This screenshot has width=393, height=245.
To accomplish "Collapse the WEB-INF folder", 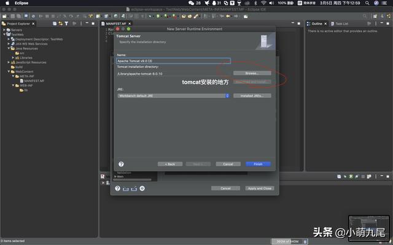I will click(x=13, y=86).
